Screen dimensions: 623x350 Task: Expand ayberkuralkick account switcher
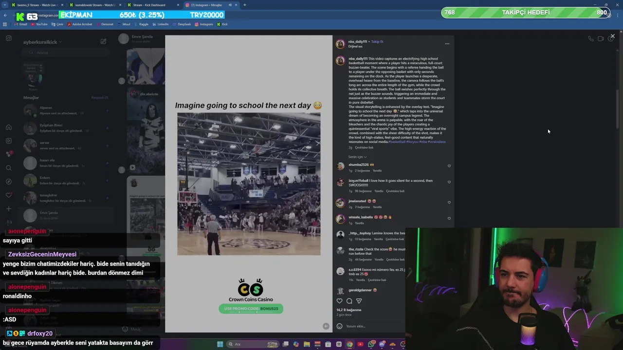coord(42,42)
